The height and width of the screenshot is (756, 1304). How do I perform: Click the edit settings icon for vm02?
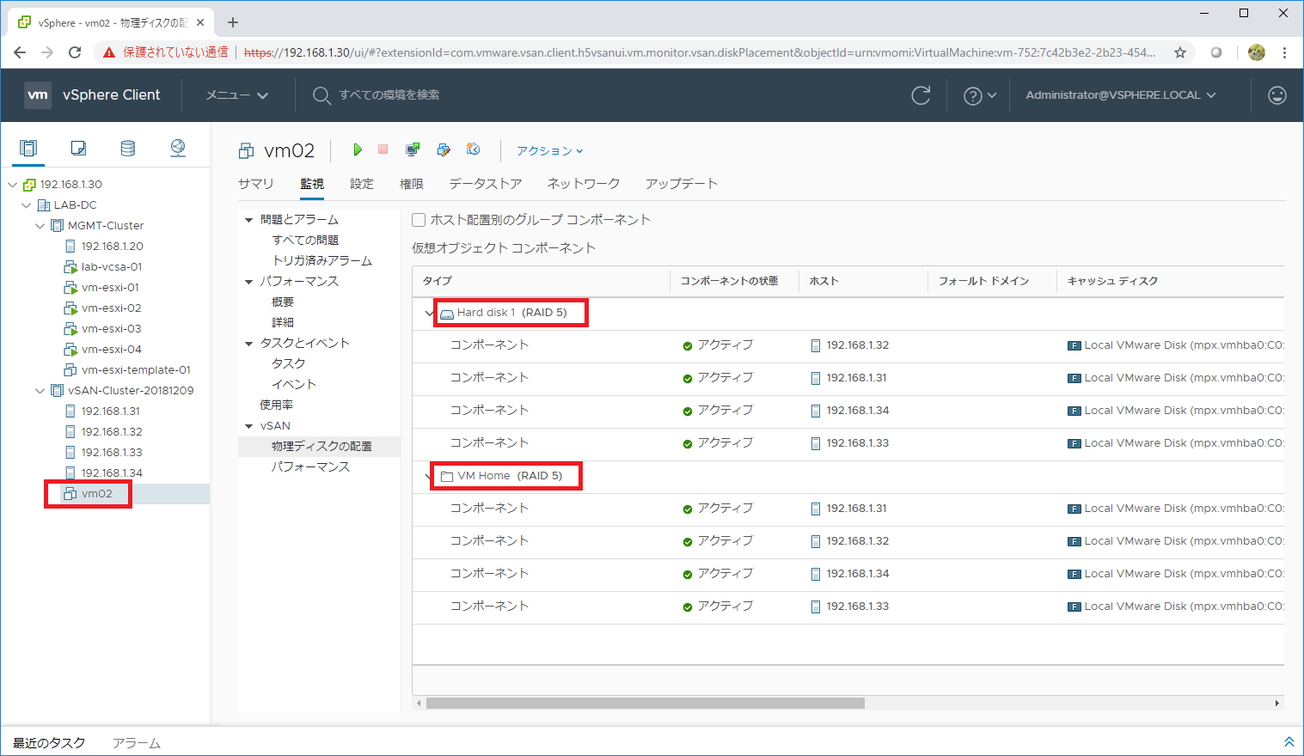(x=444, y=149)
